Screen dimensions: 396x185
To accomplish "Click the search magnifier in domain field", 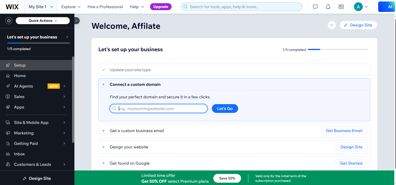I will (114, 108).
